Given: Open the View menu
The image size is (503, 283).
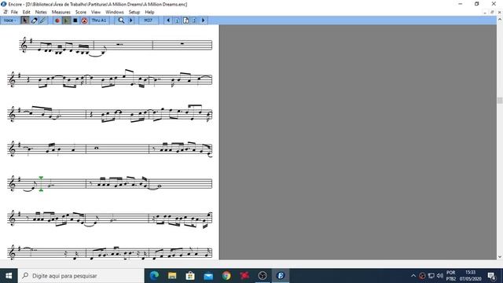Looking at the screenshot, I should [96, 12].
